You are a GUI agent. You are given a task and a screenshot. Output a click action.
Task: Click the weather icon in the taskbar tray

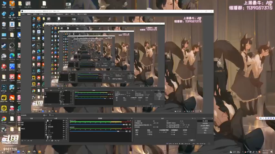coord(231,152)
